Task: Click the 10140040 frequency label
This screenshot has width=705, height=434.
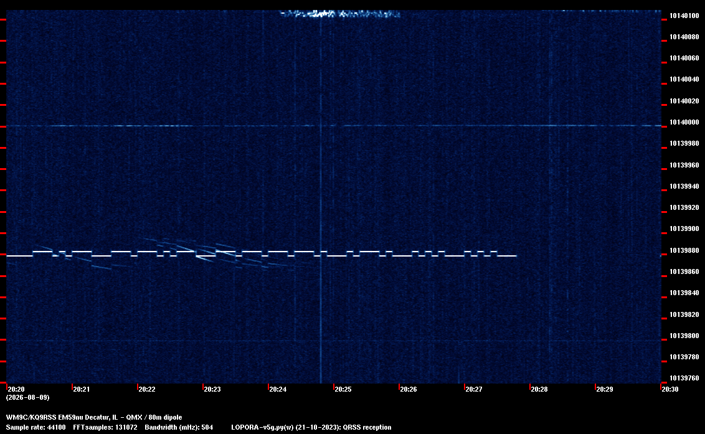Action: click(684, 79)
